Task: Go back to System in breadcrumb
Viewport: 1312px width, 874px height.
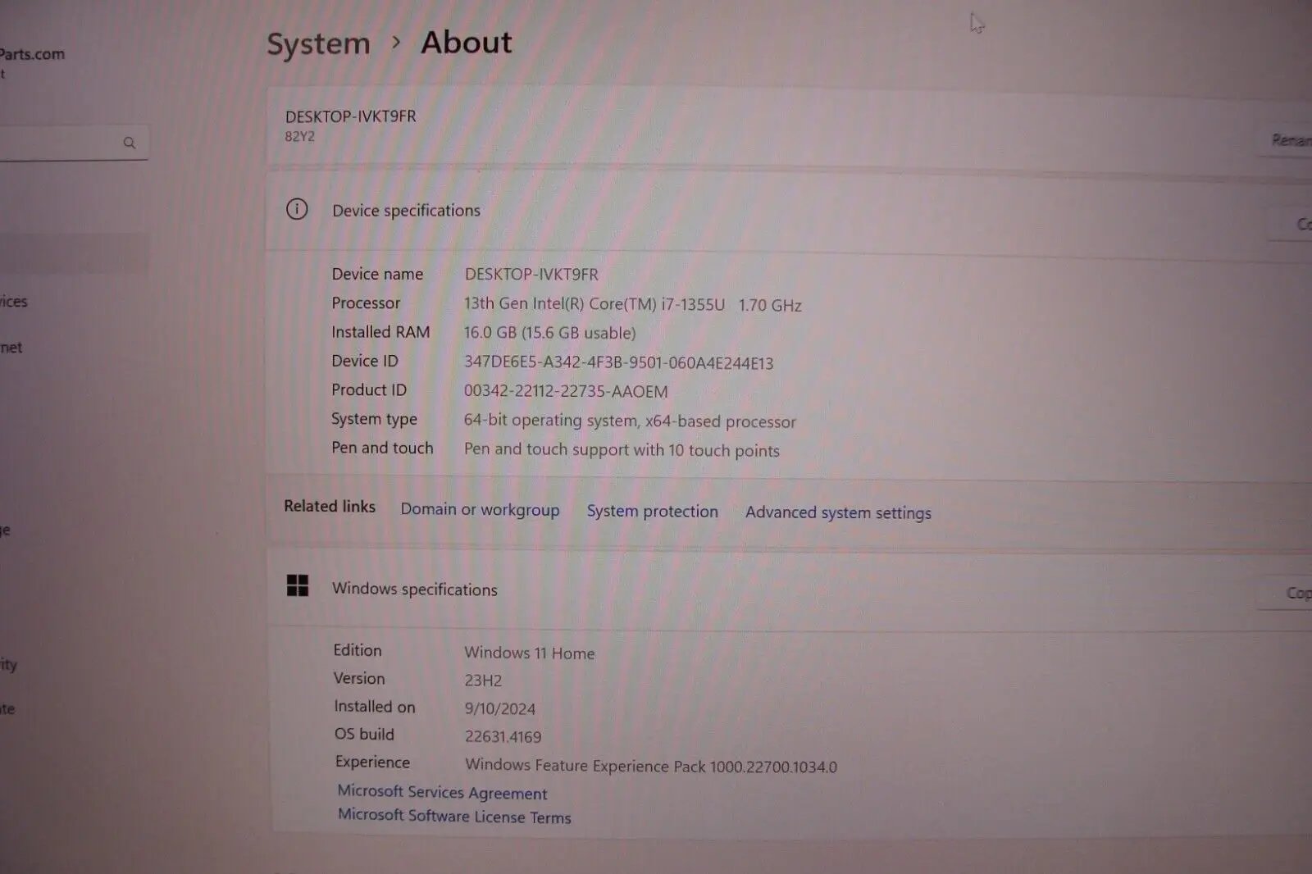Action: click(x=319, y=43)
